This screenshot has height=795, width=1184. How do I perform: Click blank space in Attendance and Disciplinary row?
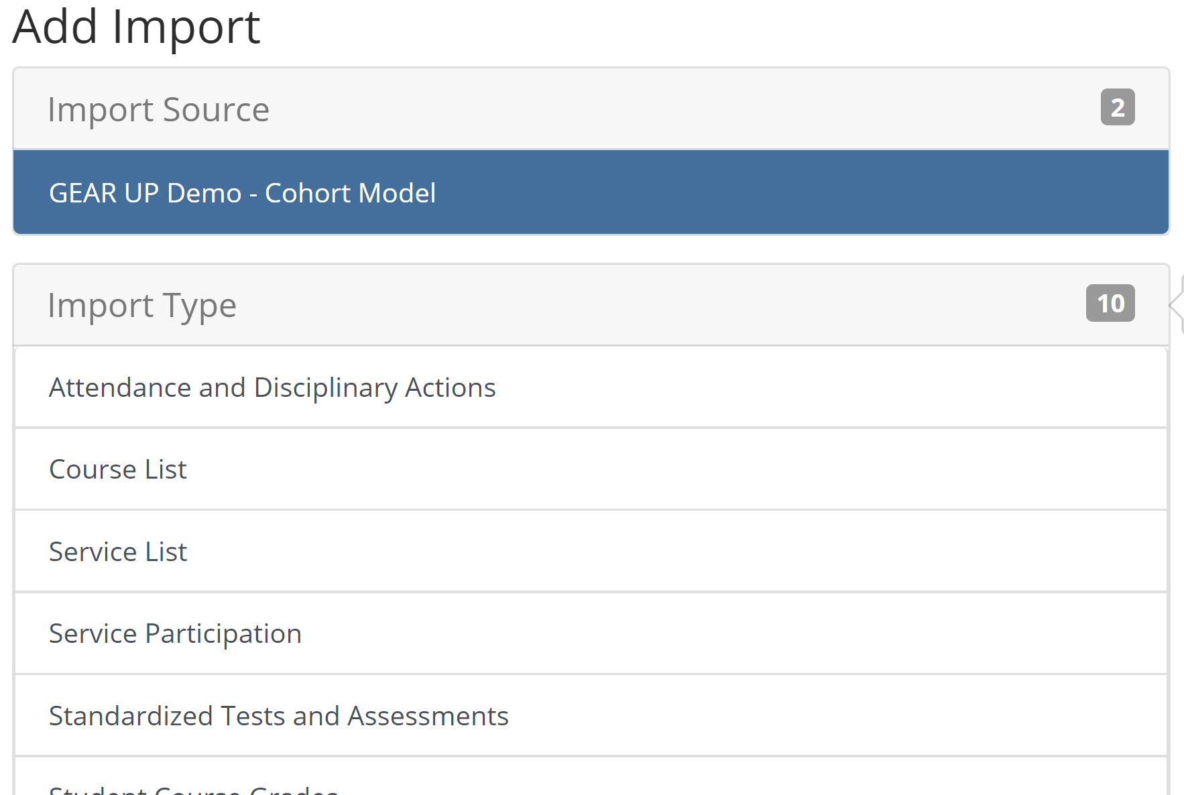(x=805, y=387)
